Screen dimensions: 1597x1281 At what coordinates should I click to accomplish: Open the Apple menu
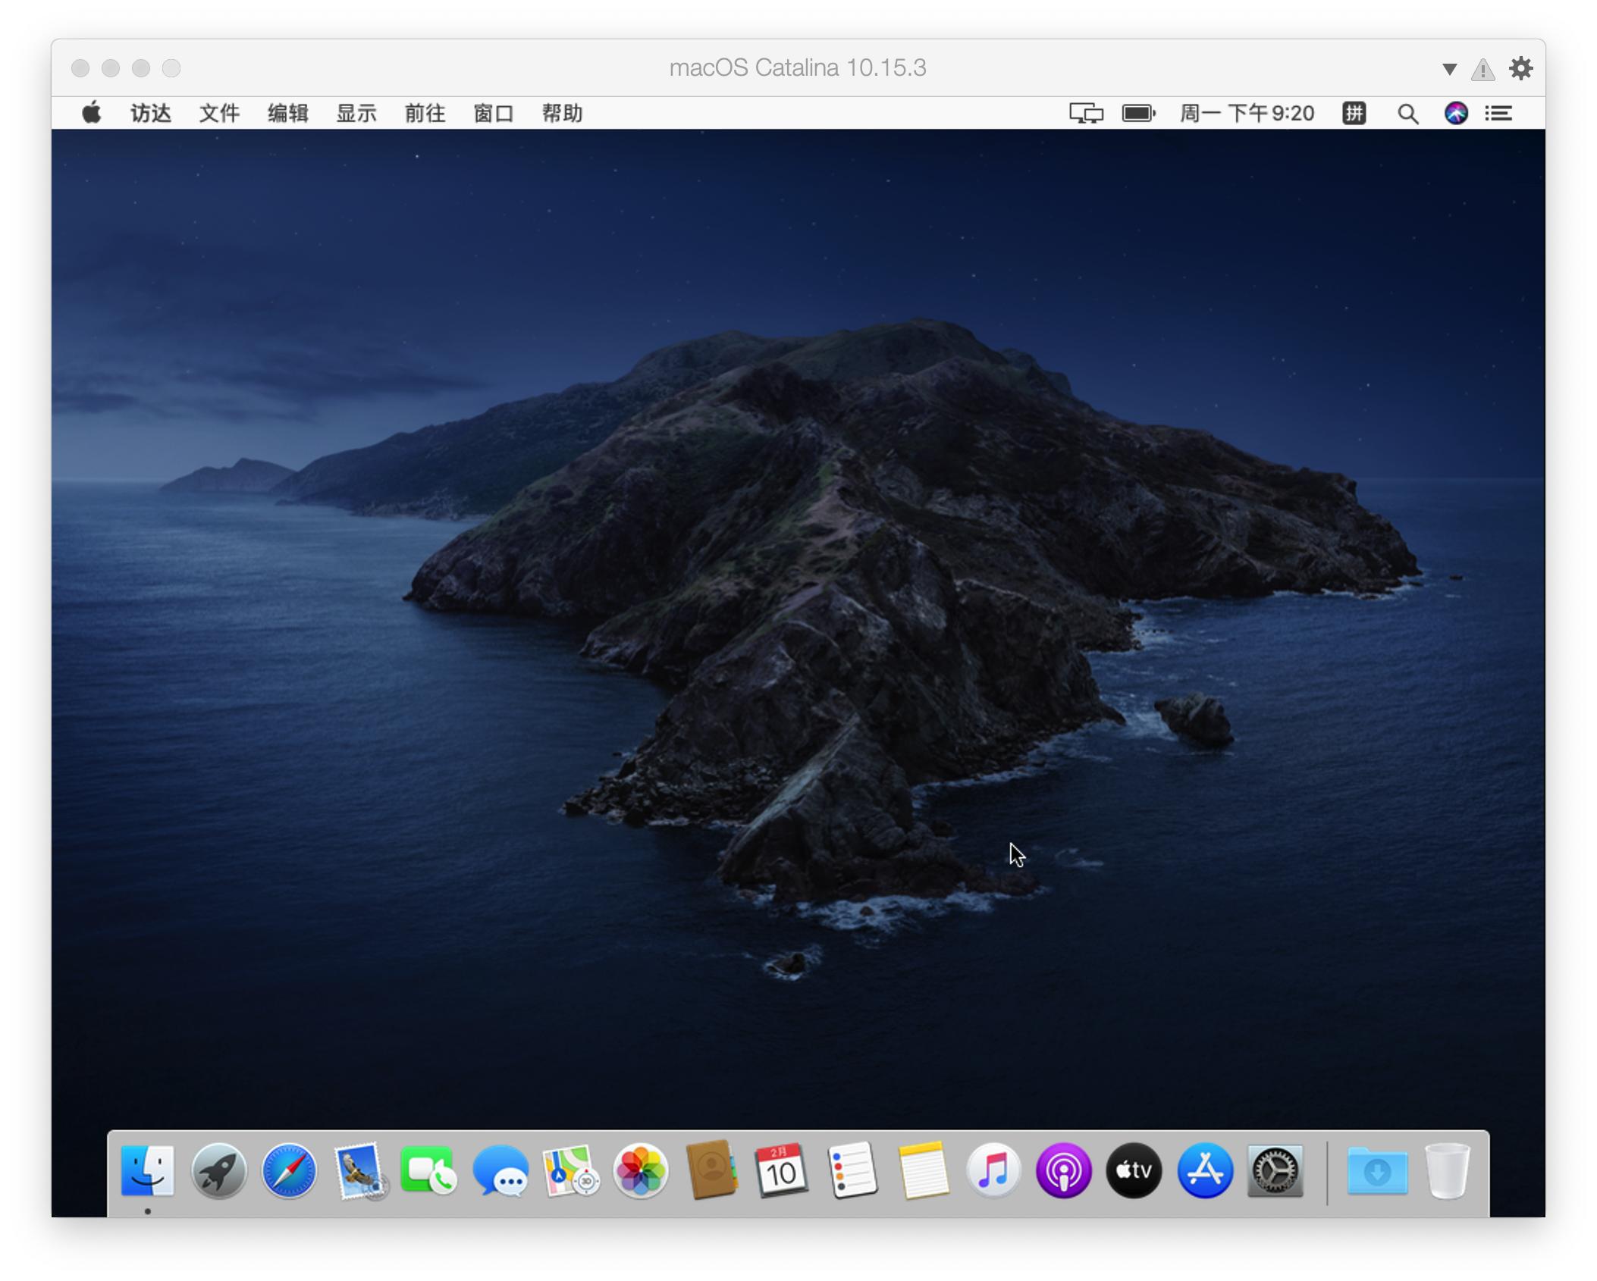(x=92, y=114)
